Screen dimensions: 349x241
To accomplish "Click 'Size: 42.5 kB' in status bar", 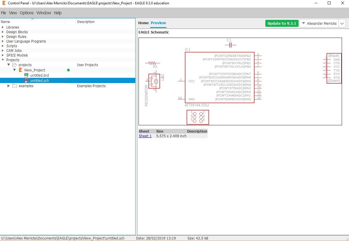I will [x=198, y=238].
